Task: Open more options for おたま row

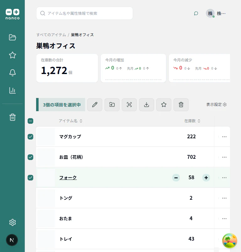Action: coord(224,219)
